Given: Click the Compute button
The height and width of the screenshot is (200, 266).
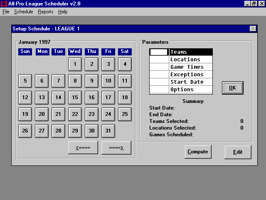Looking at the screenshot, I should point(198,152).
